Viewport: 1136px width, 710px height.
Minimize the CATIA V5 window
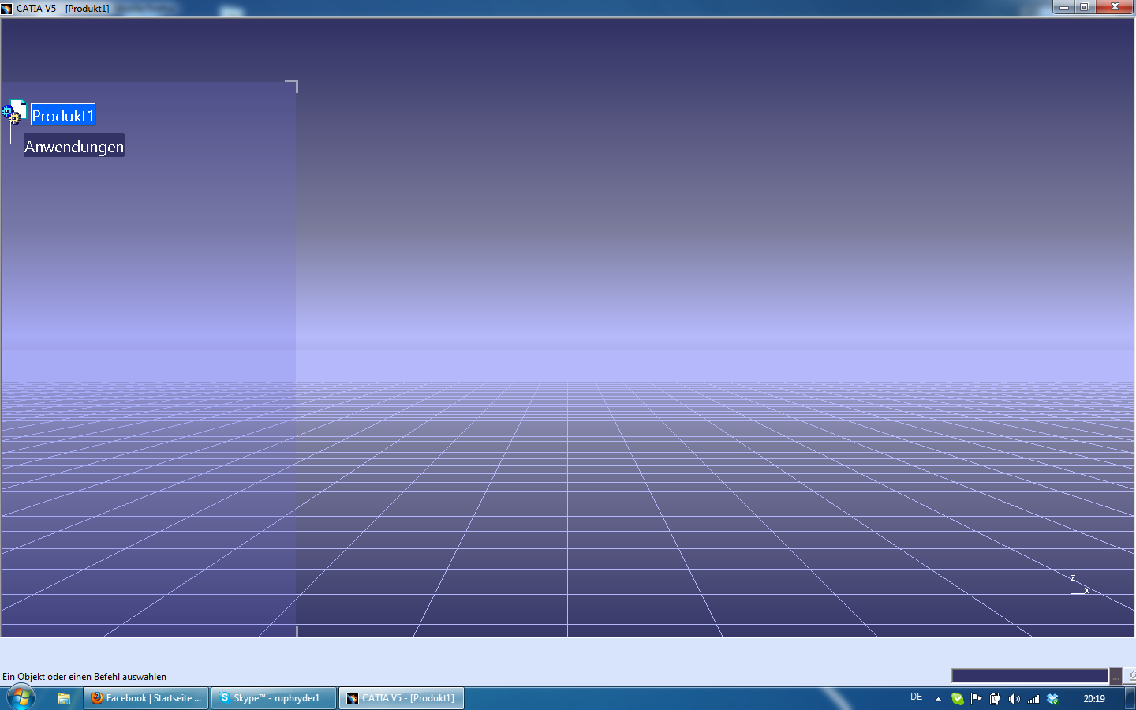(1064, 7)
